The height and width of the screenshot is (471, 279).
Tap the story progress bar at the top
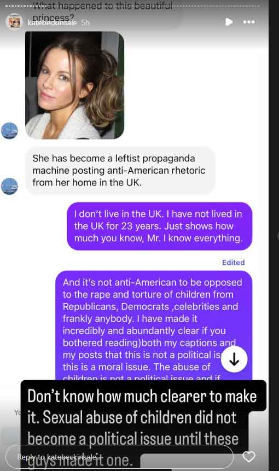(x=134, y=5)
